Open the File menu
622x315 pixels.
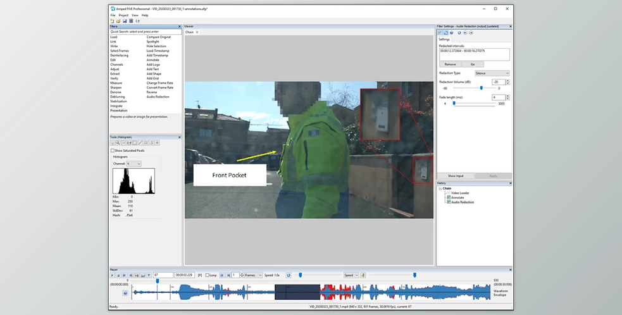pos(113,15)
